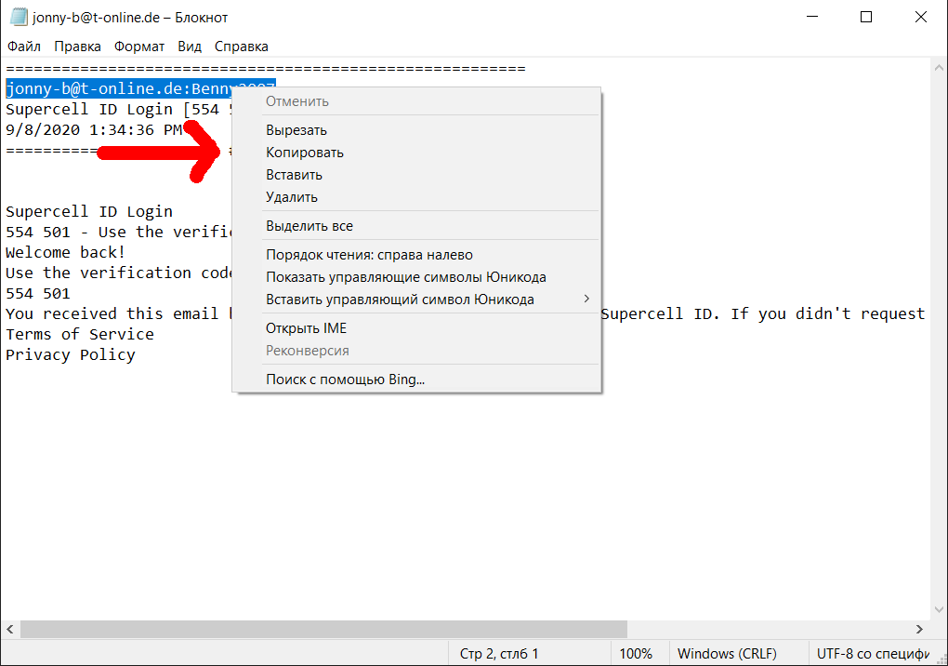Click the Notepad app icon in title bar
The height and width of the screenshot is (666, 948).
17,18
